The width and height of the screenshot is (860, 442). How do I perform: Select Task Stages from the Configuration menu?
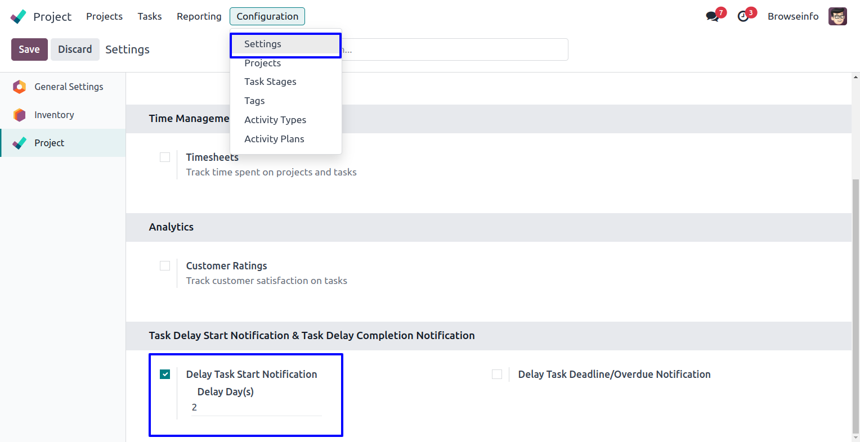pyautogui.click(x=270, y=82)
